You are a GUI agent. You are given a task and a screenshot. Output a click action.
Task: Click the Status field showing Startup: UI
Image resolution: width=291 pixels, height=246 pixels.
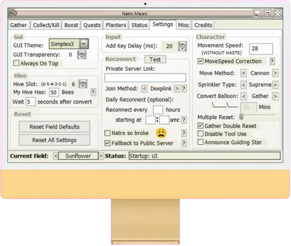tap(205, 156)
